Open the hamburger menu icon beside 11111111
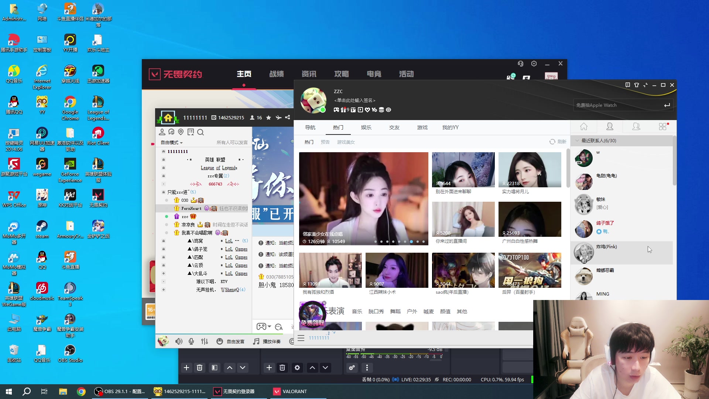Screen dimensions: 709x399 (x=301, y=338)
